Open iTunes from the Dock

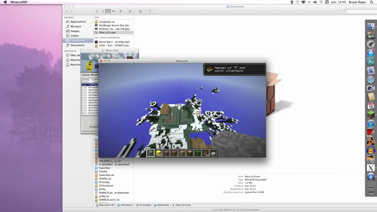click(371, 124)
